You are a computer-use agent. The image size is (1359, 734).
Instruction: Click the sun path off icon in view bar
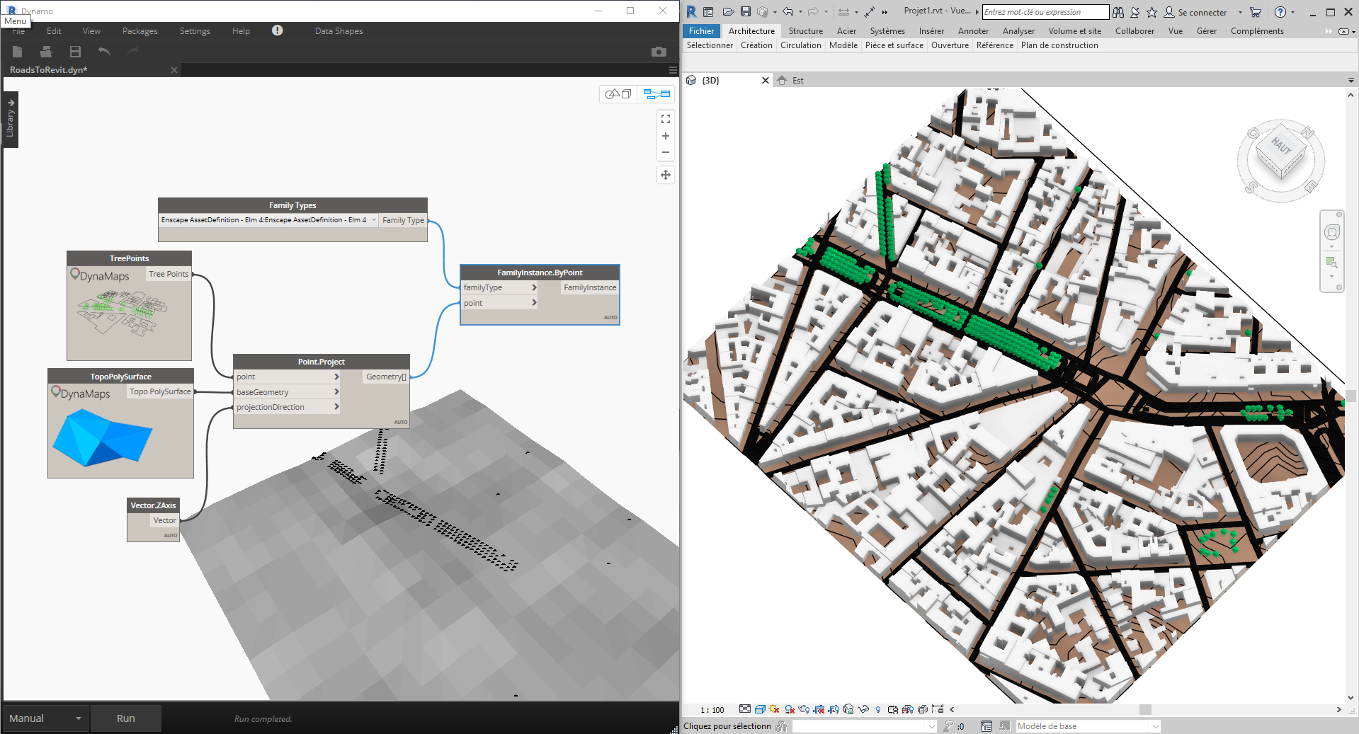(x=774, y=709)
